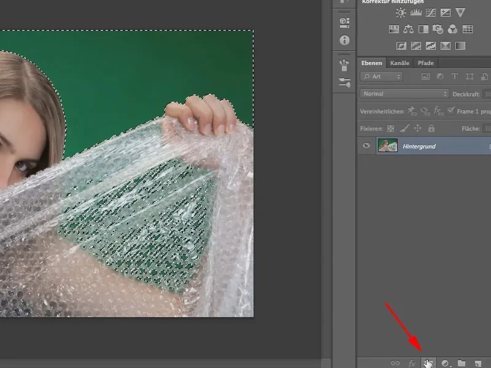This screenshot has width=491, height=368.
Task: Unify layer position (Vereinheitlichen)
Action: [x=412, y=111]
